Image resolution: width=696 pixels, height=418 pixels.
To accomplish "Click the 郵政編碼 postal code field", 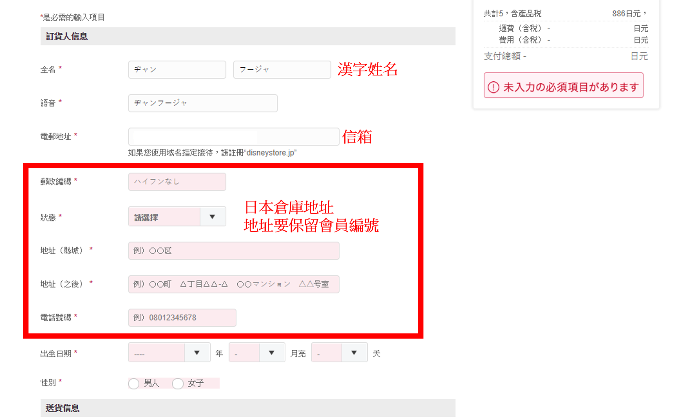I will tap(177, 182).
